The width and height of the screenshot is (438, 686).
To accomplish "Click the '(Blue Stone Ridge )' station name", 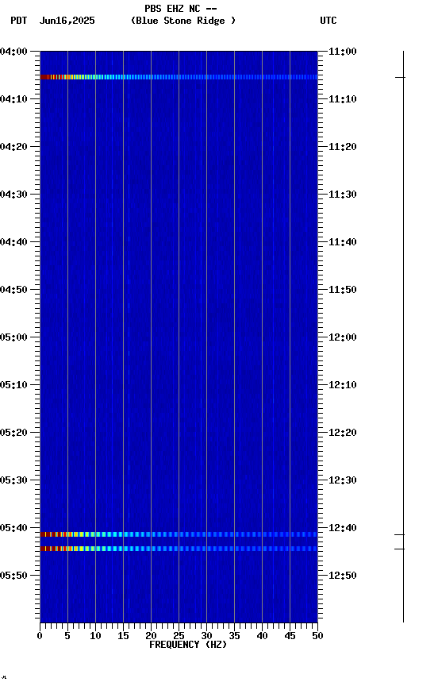I will 183,21.
